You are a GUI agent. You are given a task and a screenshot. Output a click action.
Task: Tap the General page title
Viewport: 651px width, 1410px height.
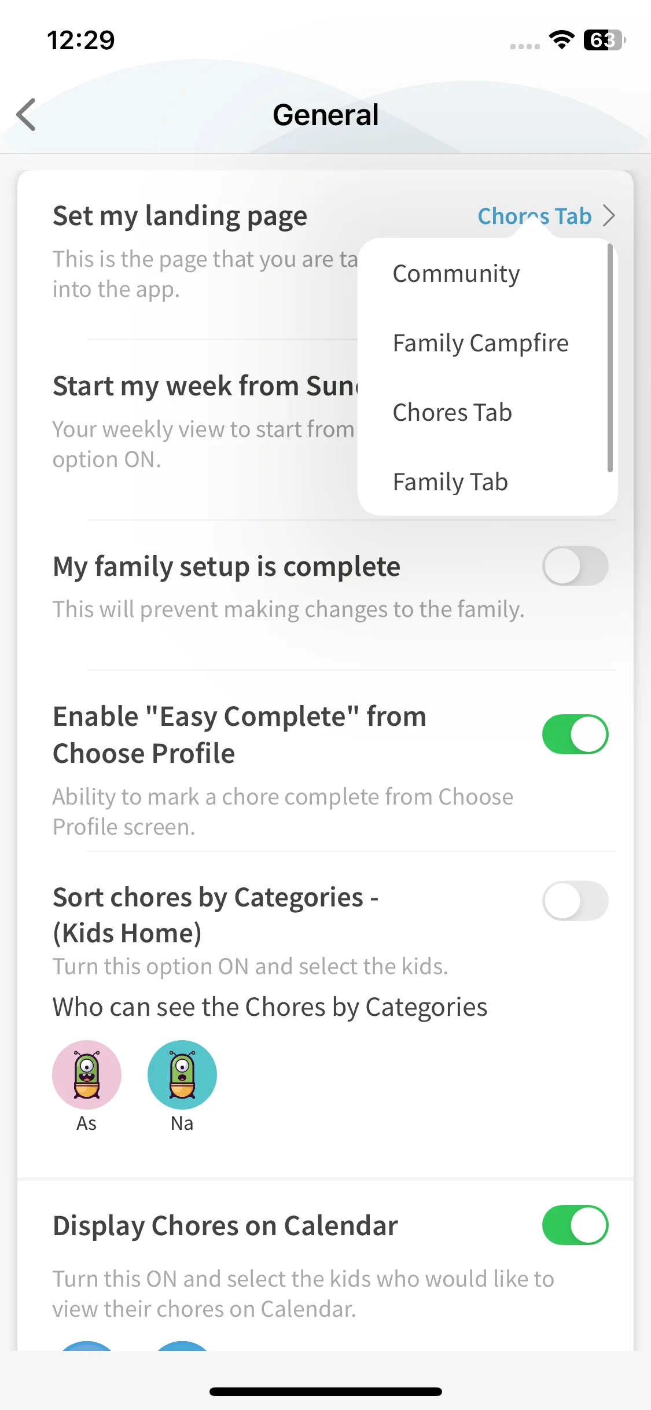coord(325,115)
